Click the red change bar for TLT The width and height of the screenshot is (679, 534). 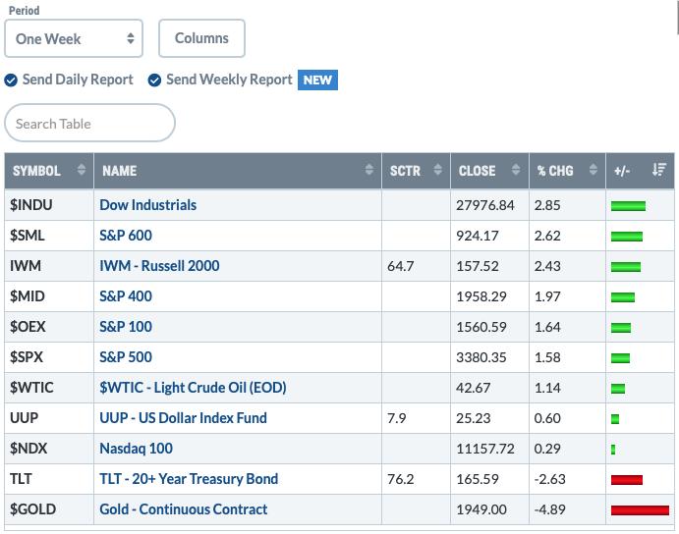click(x=627, y=479)
